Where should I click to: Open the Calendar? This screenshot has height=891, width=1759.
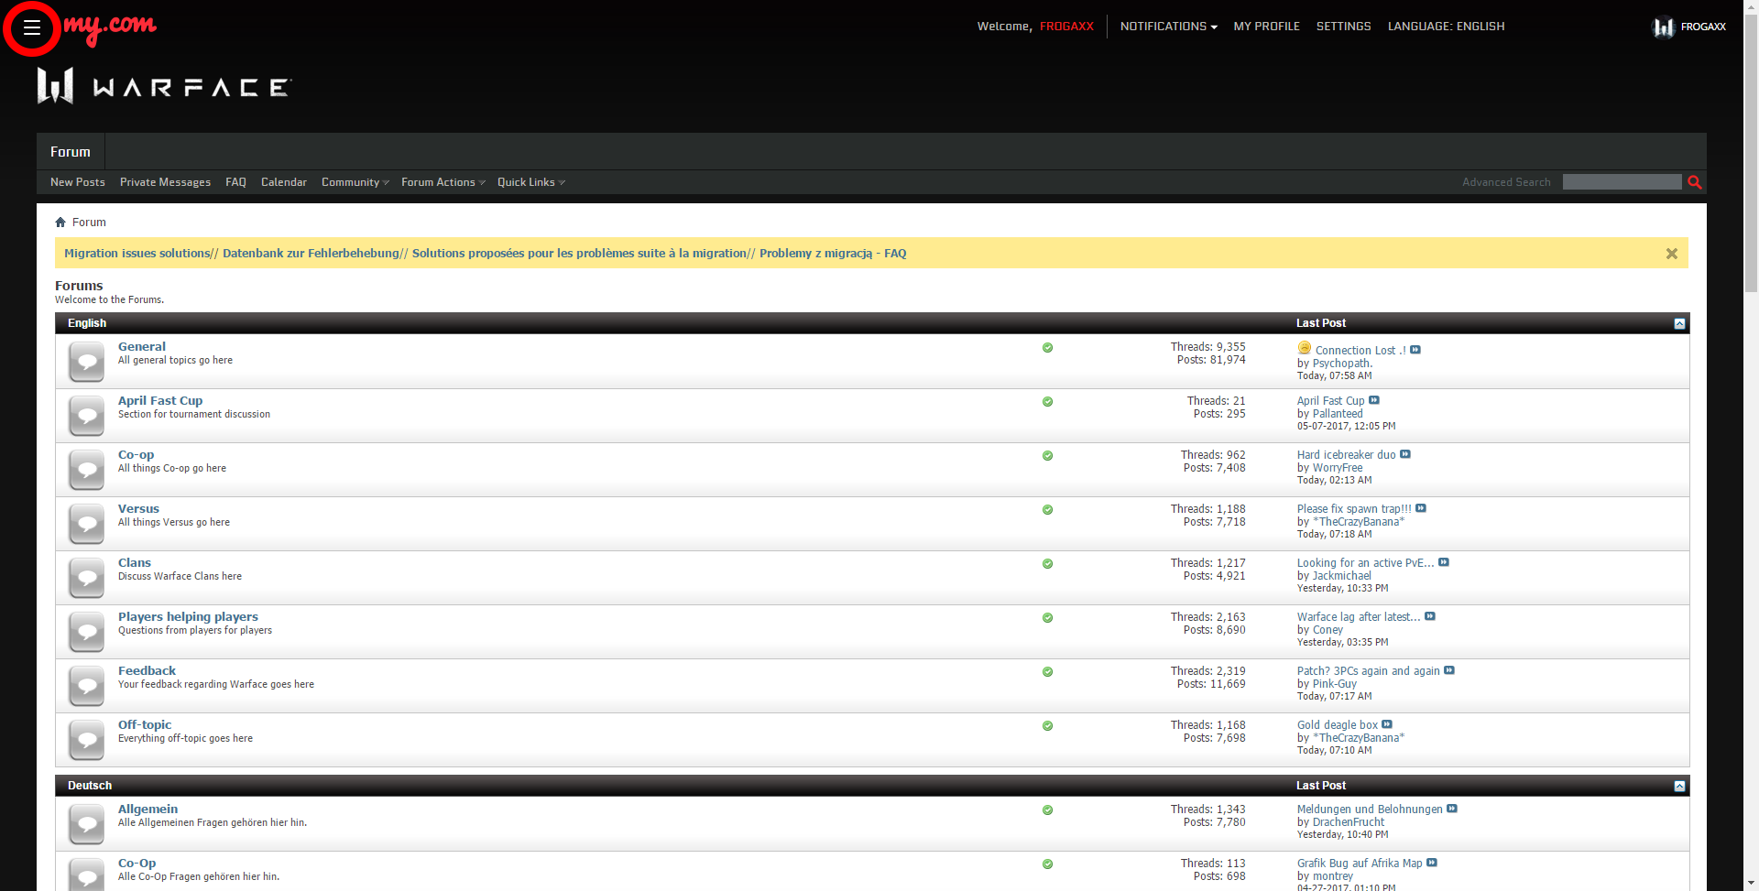point(284,182)
